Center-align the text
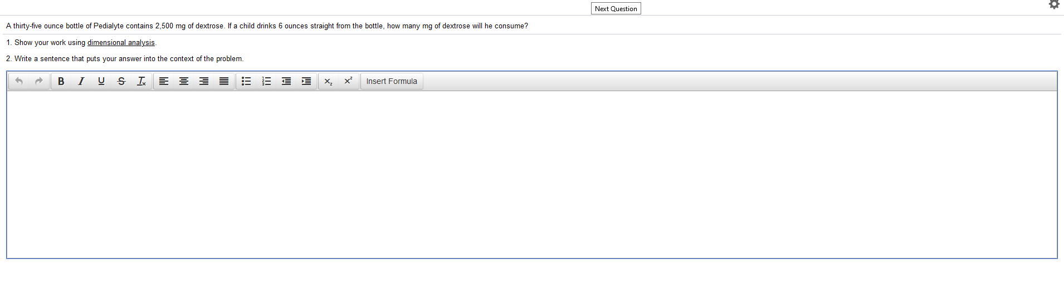Image resolution: width=1064 pixels, height=294 pixels. 184,81
